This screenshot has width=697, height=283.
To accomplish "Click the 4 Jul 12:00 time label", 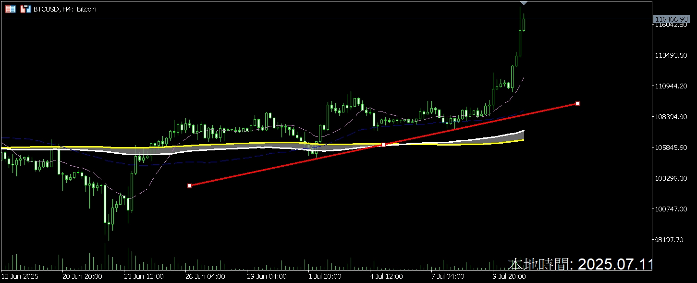I will click(x=386, y=277).
